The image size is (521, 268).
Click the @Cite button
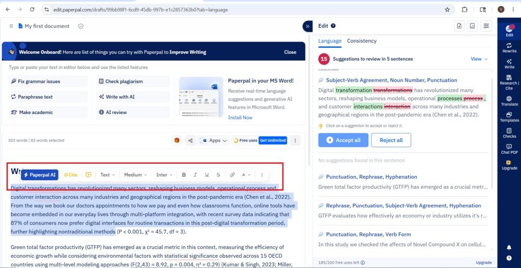[70, 175]
